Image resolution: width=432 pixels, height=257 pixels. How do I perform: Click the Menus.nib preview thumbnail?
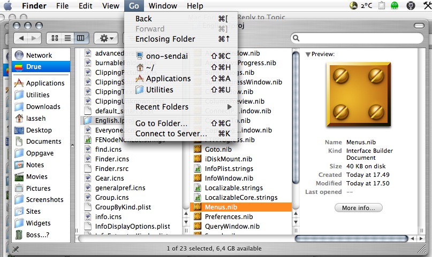tap(359, 94)
